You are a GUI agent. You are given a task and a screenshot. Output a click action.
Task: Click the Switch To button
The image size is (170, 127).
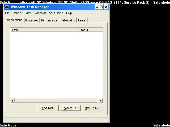(70, 108)
